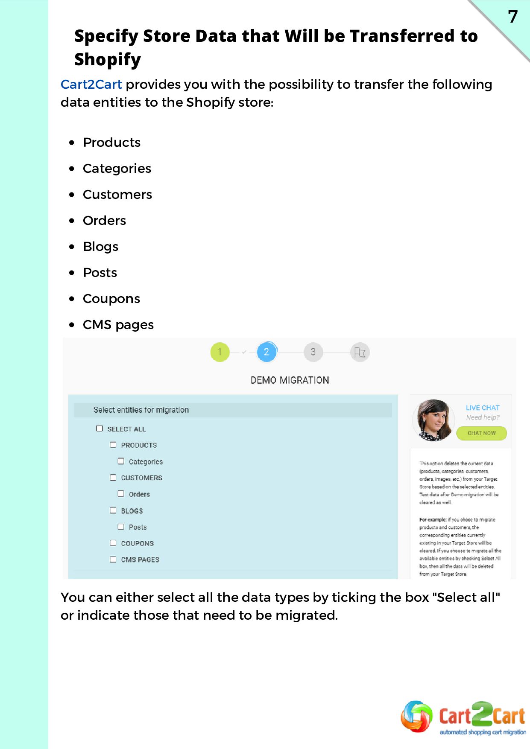Click the step 2 circle indicator

pyautogui.click(x=266, y=352)
